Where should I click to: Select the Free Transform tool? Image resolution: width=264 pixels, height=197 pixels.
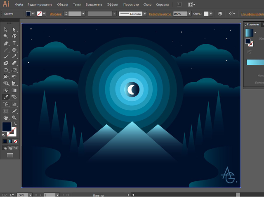coord(14,77)
